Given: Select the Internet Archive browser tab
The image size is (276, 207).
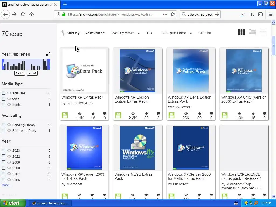Looking at the screenshot, I should point(30,5).
